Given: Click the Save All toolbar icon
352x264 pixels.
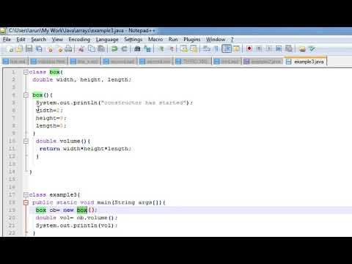Looking at the screenshot, I should coord(39,49).
